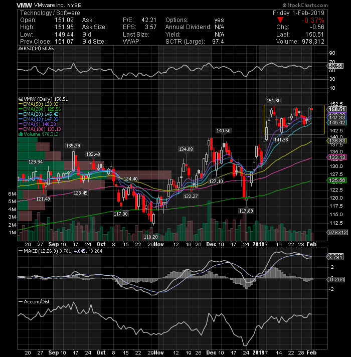Click the 122.27 price annotation
The image size is (351, 357).
[191, 196]
